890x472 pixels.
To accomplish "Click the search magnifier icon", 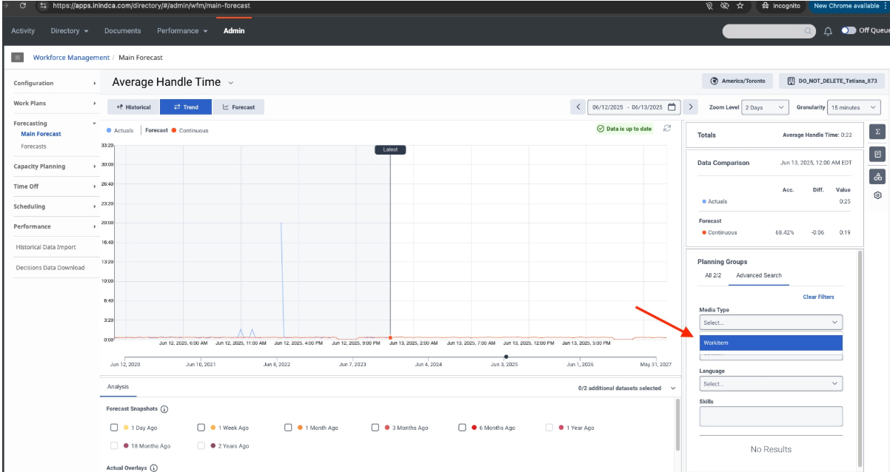I will 809,31.
